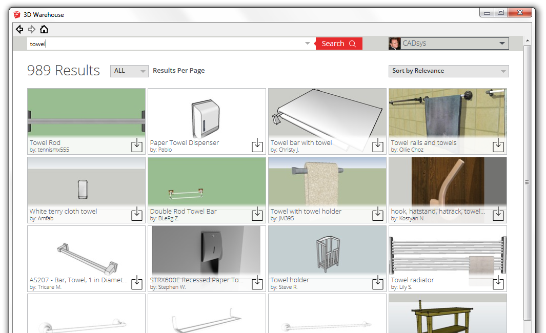Open the CADsys account dropdown

(502, 44)
